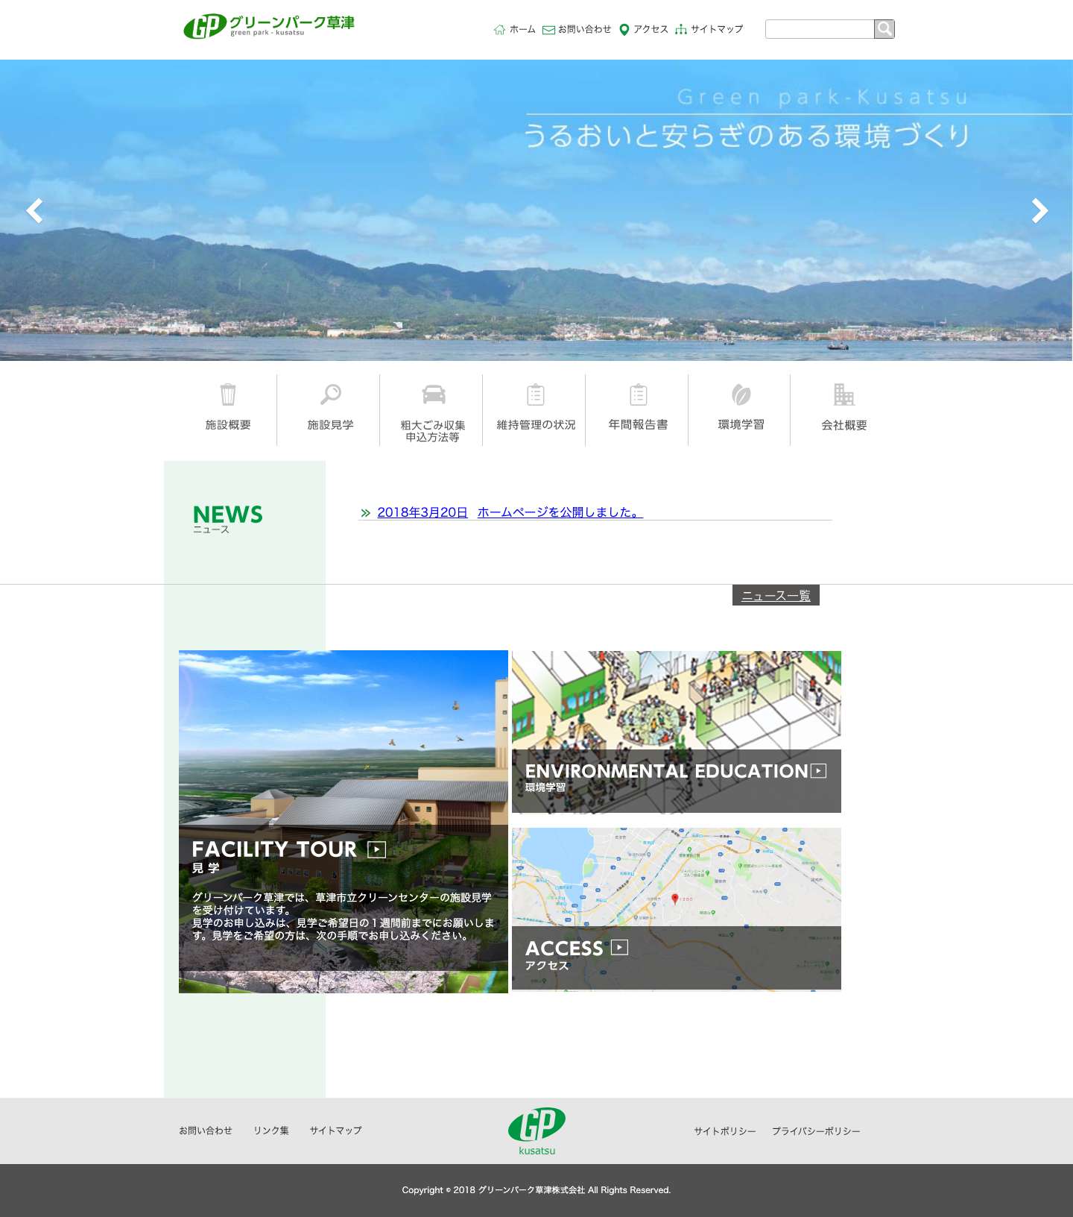Click the car icon for 粗大ごみ収集
The image size is (1073, 1217).
(433, 394)
